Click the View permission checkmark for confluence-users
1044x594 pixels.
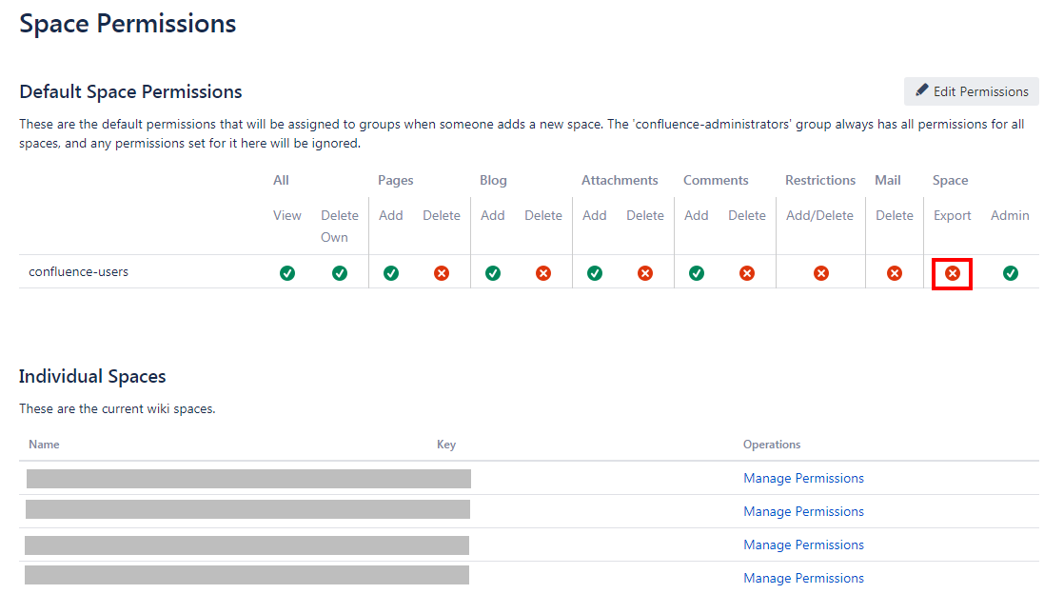(x=287, y=273)
